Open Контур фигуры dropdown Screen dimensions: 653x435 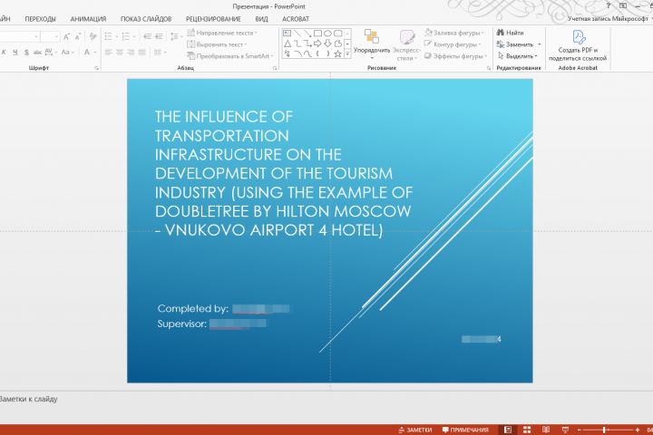point(453,44)
